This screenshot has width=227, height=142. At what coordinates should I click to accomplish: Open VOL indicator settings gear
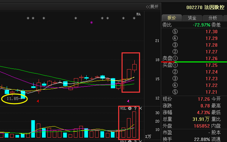130,108
